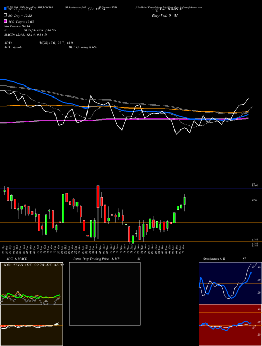Select the '200 Day = 12.02' label
The image size is (262, 346).
tap(21, 22)
